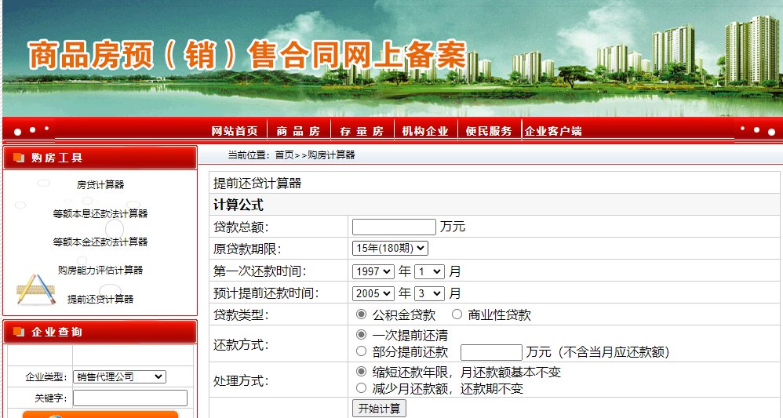The width and height of the screenshot is (783, 418).
Task: Select the 公积金贷款 radio button
Action: 361,314
